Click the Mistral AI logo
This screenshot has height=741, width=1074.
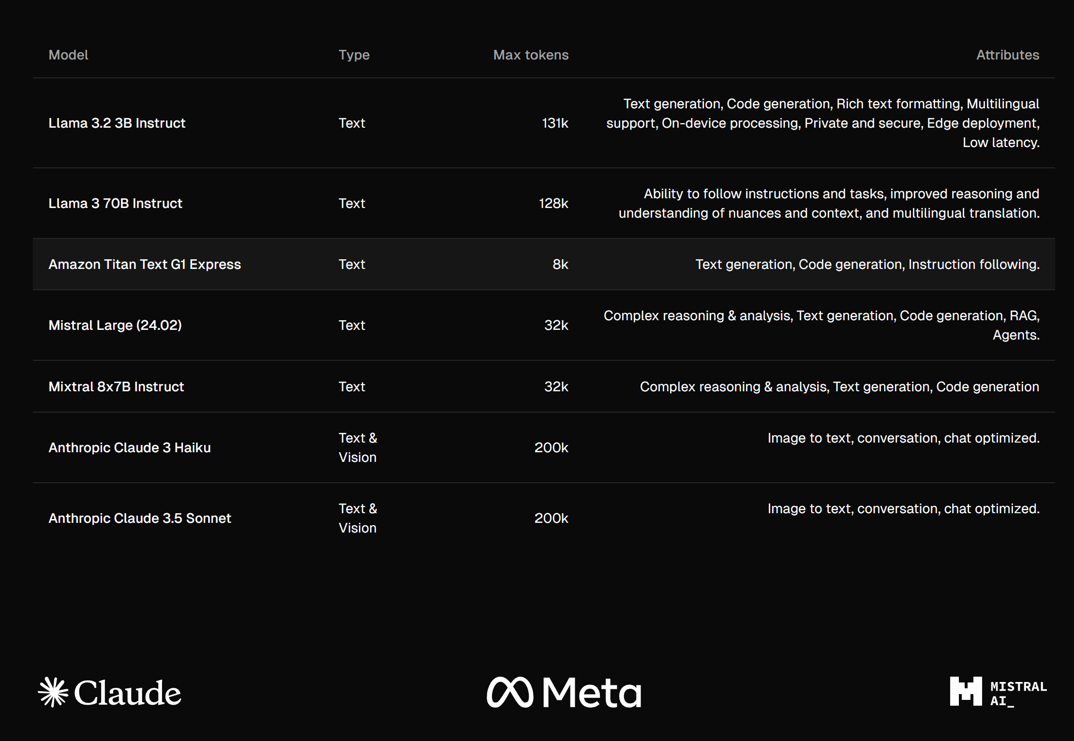pyautogui.click(x=998, y=692)
